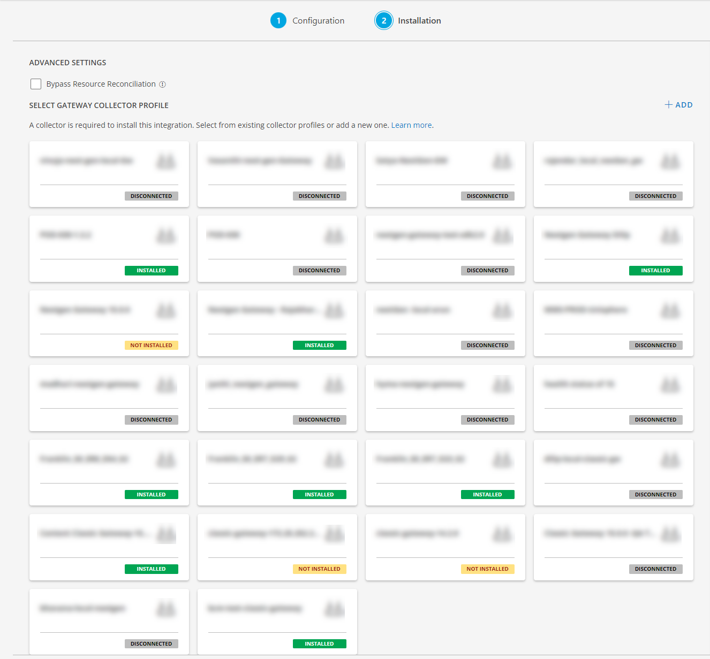Viewport: 710px width, 659px height.
Task: Click the plus icon next to ADD
Action: (668, 104)
